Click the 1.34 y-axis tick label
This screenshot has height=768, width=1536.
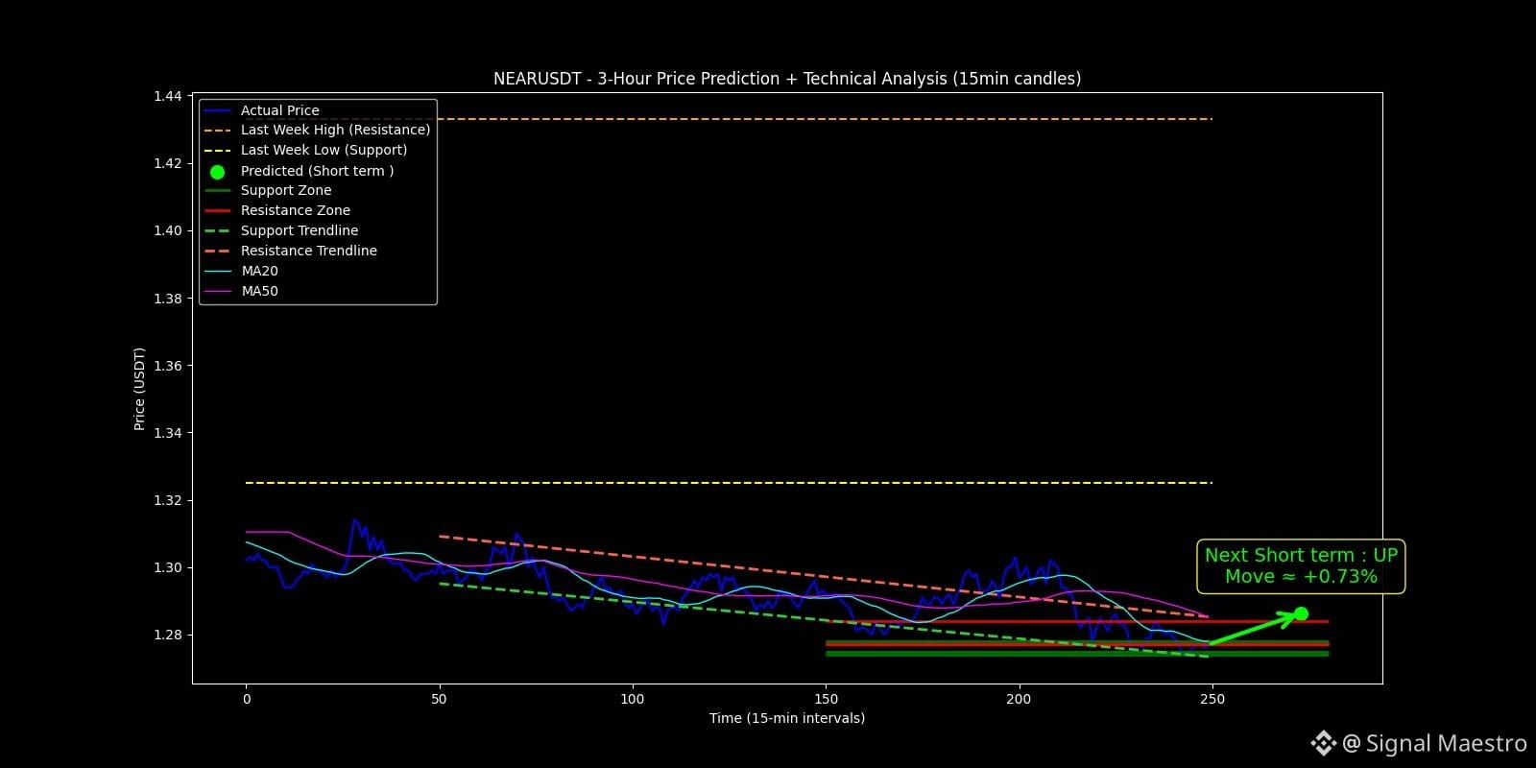pyautogui.click(x=167, y=433)
